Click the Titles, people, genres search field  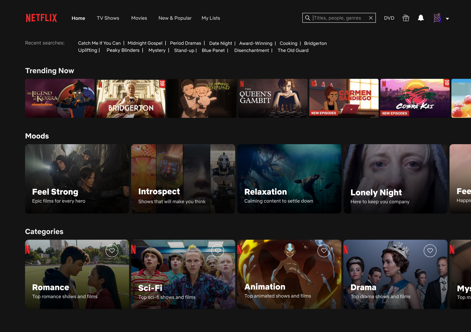click(x=339, y=18)
